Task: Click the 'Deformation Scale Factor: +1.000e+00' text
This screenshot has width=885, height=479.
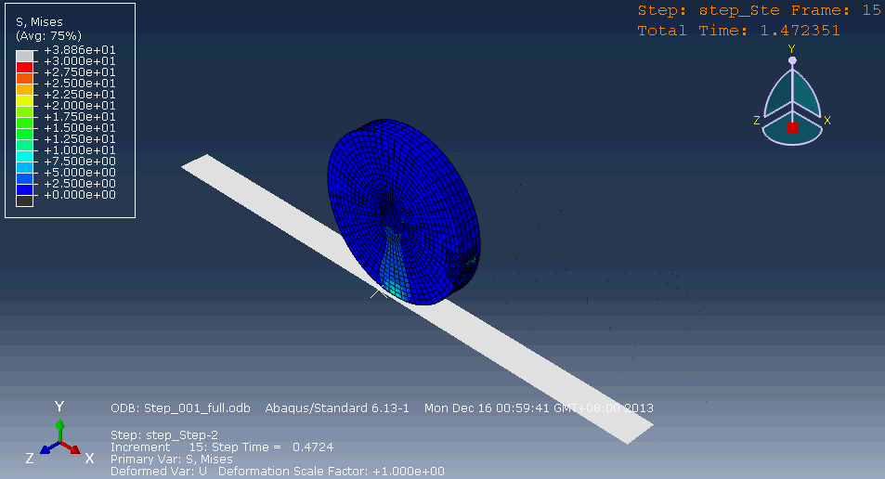Action: (332, 471)
